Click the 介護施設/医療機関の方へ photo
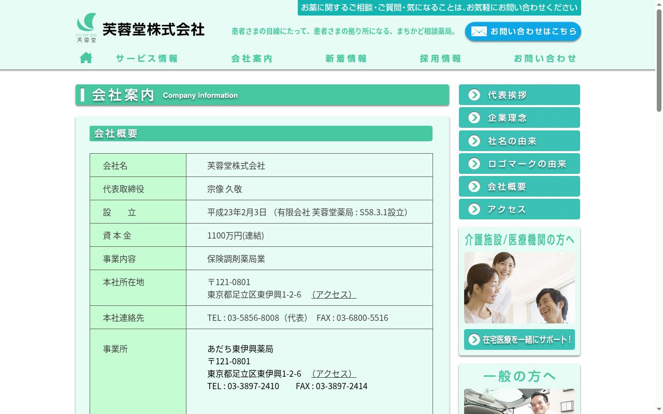663x414 pixels. [520, 288]
